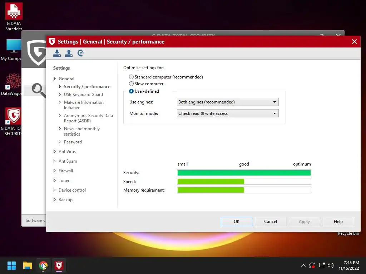
Task: Click the Apply button
Action: pos(305,221)
